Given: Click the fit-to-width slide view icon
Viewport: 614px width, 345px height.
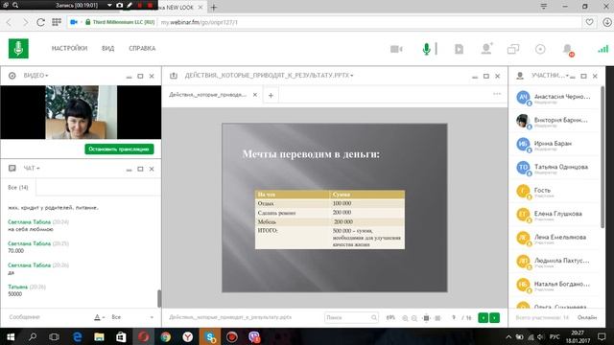Looking at the screenshot, I should pyautogui.click(x=426, y=318).
